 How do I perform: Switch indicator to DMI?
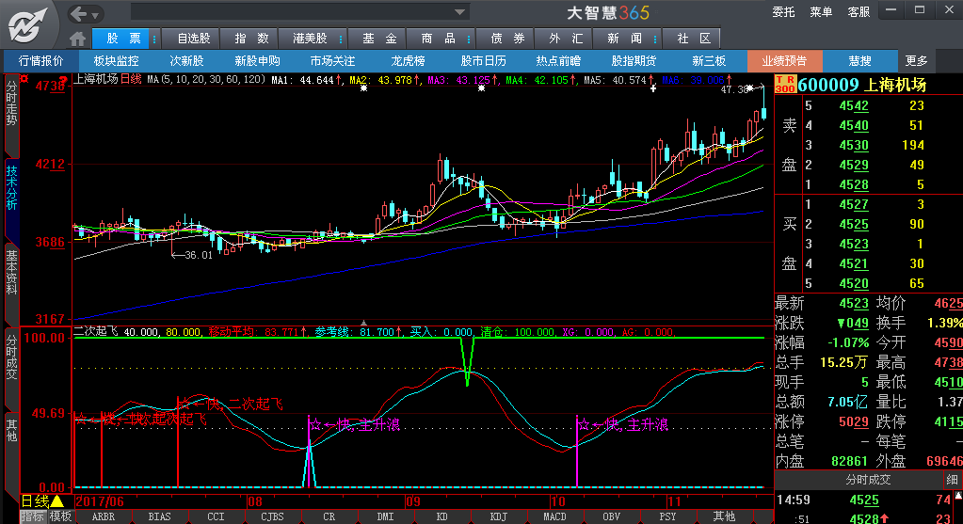tap(385, 516)
